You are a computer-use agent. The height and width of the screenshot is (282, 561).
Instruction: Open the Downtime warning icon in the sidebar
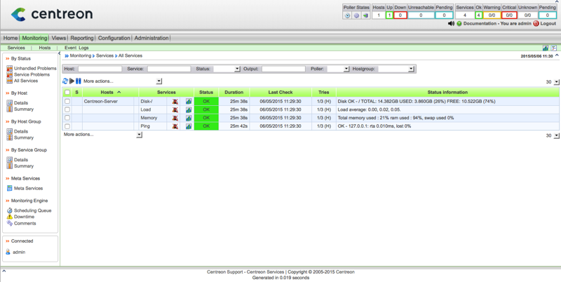[x=10, y=217]
